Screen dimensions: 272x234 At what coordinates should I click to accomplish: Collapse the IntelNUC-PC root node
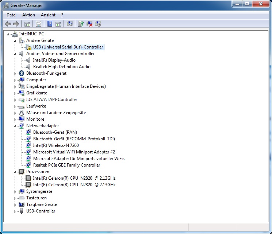[x=8, y=35]
